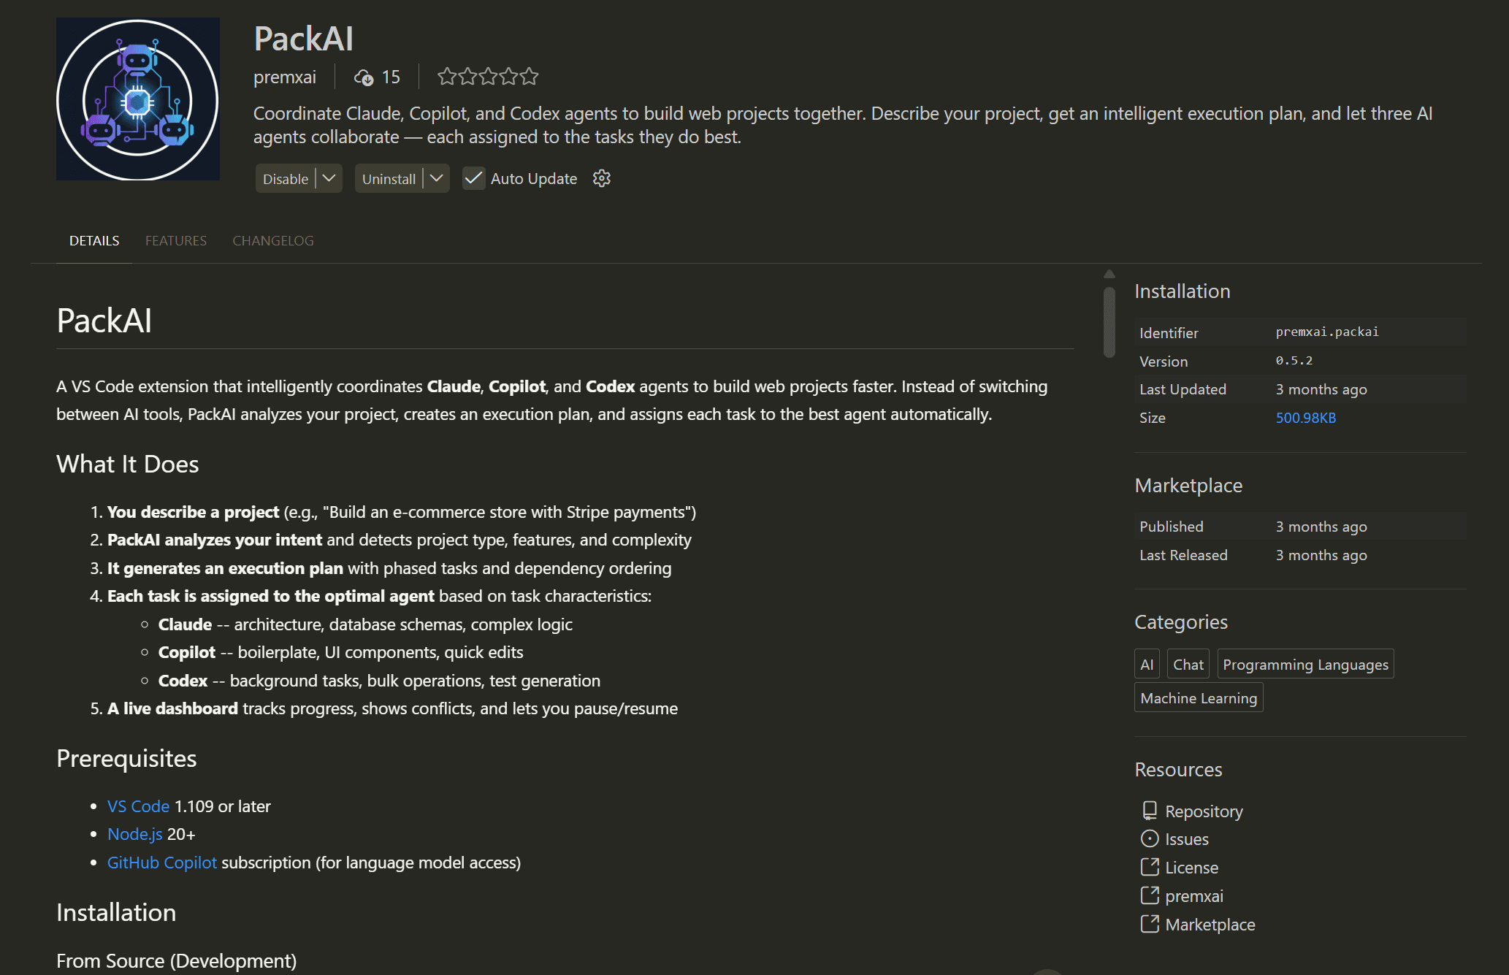Viewport: 1509px width, 975px height.
Task: Click the five-star rating icons
Action: pyautogui.click(x=488, y=77)
